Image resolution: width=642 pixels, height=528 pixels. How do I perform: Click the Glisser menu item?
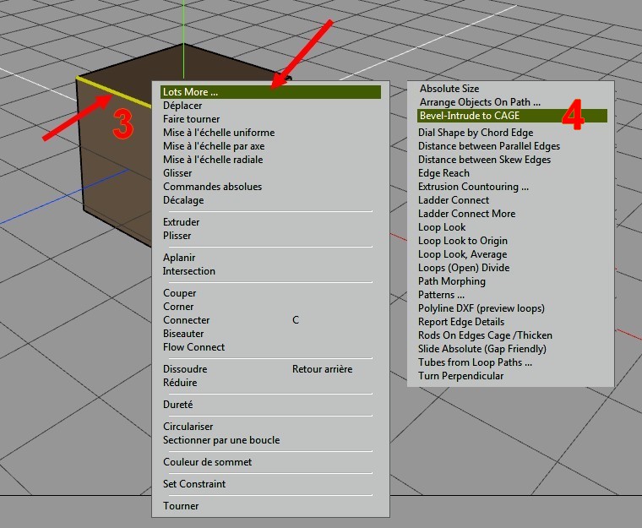[x=177, y=173]
